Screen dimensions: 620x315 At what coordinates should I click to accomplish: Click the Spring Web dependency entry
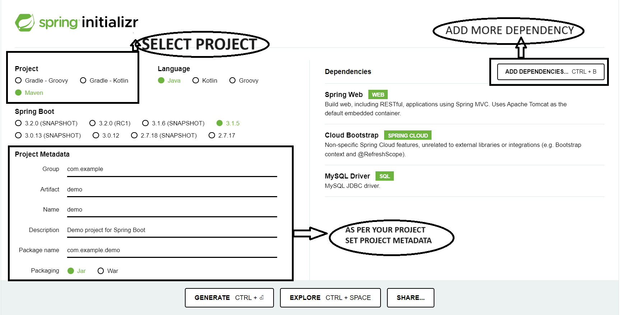pyautogui.click(x=344, y=95)
